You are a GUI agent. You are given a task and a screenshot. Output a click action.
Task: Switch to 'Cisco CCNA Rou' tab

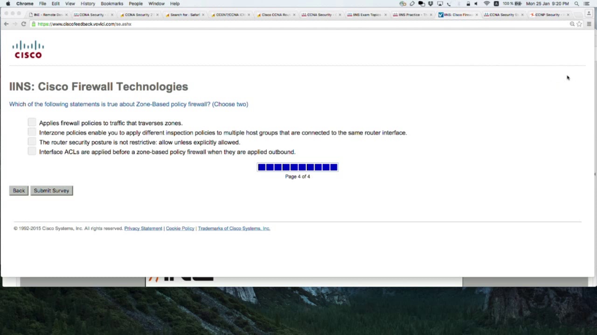coord(276,15)
